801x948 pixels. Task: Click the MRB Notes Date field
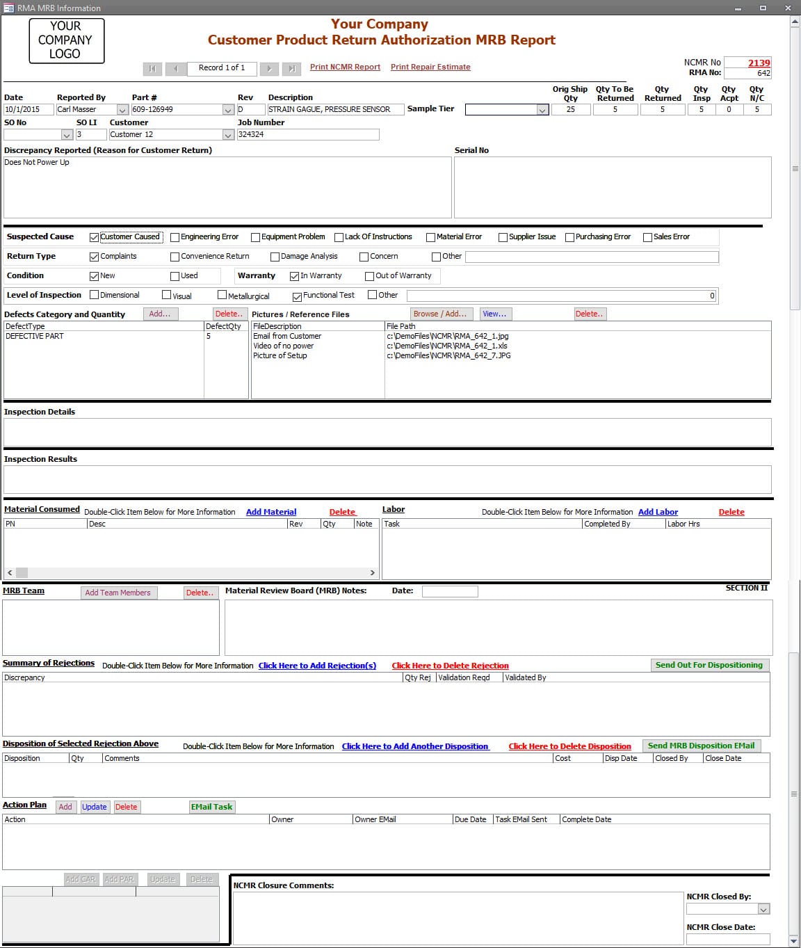point(450,591)
